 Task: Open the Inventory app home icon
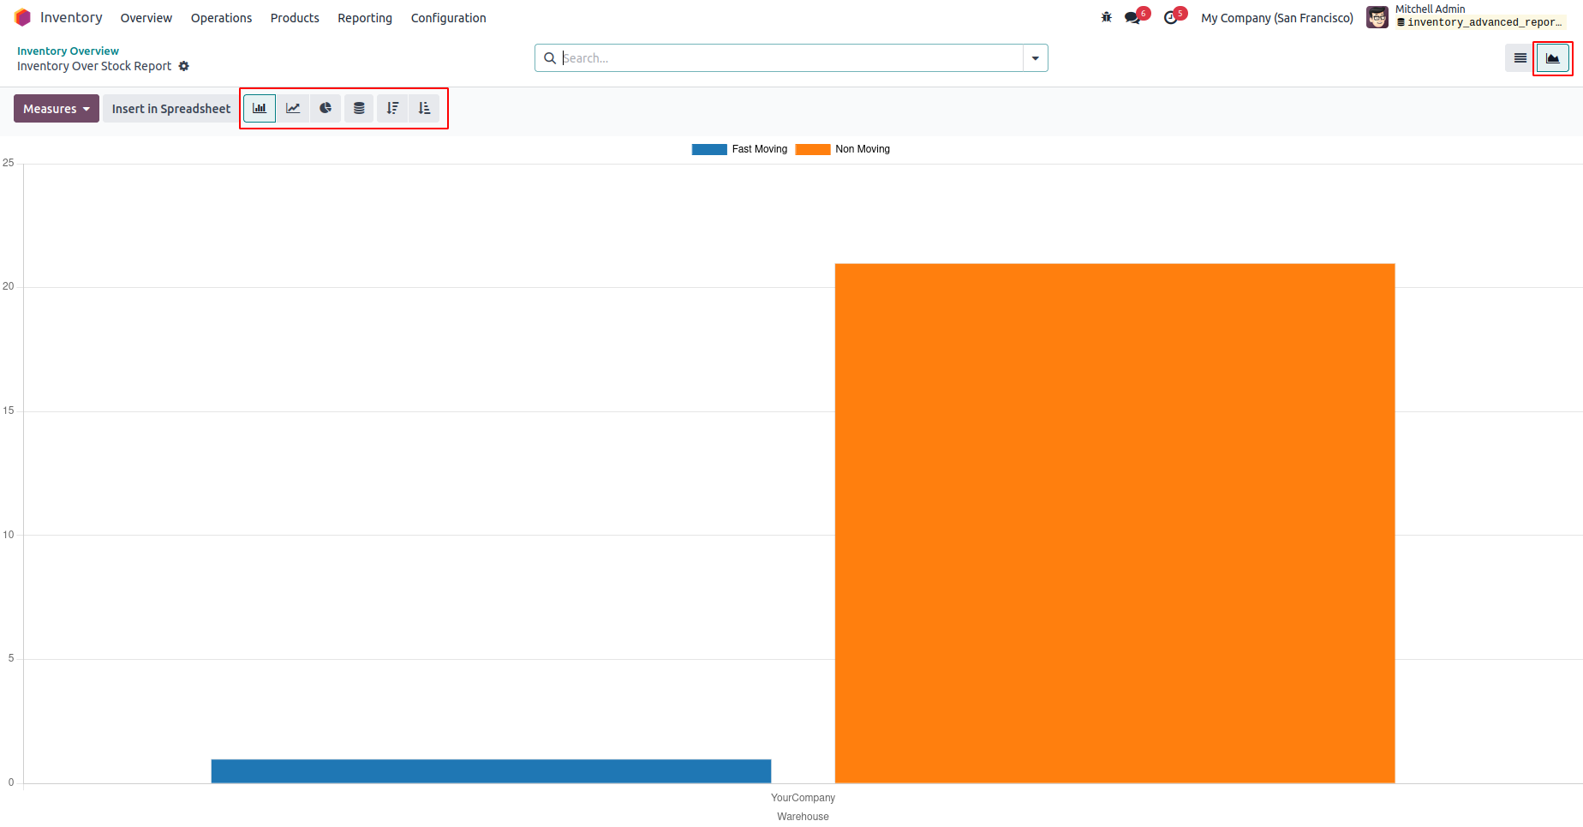click(x=23, y=17)
